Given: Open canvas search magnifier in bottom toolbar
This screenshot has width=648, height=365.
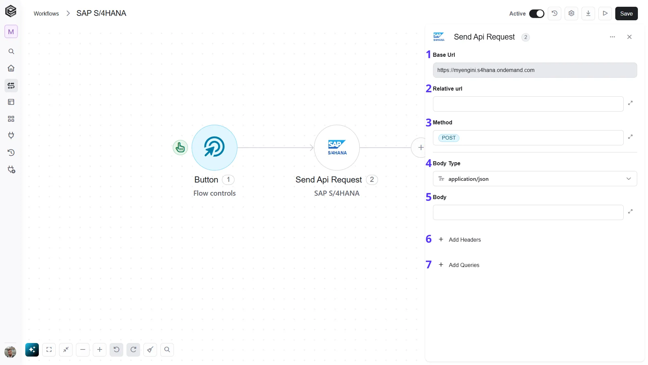Looking at the screenshot, I should 167,350.
